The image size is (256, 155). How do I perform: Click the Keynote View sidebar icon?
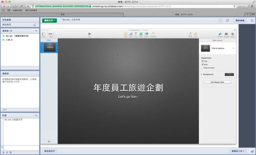pos(44,34)
